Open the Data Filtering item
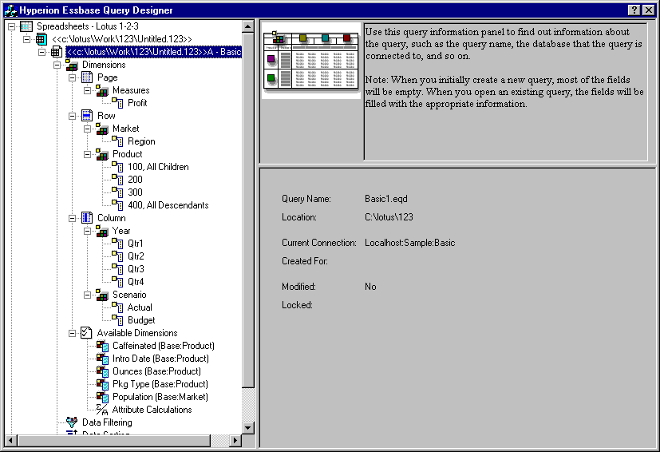Image resolution: width=660 pixels, height=452 pixels. 107,422
